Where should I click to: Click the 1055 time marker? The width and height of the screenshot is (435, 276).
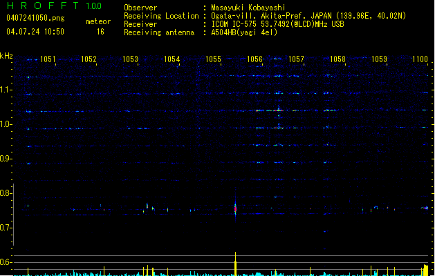point(213,59)
